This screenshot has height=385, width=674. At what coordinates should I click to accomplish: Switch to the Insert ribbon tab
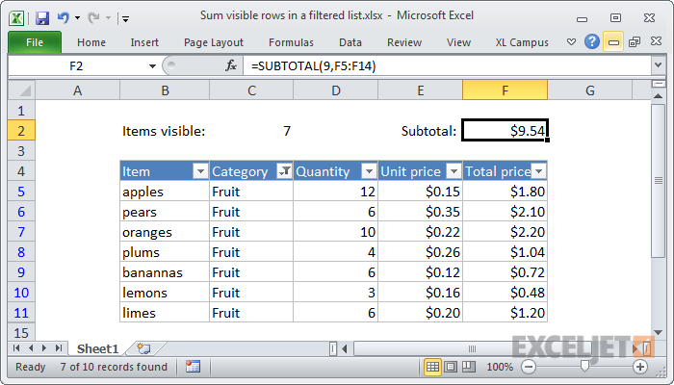144,42
